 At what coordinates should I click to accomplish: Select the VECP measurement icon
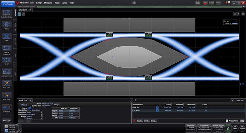[x=6, y=60]
